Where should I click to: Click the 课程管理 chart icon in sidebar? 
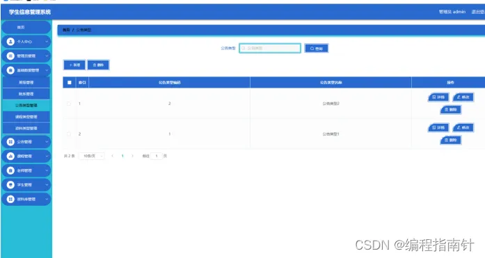coord(10,156)
